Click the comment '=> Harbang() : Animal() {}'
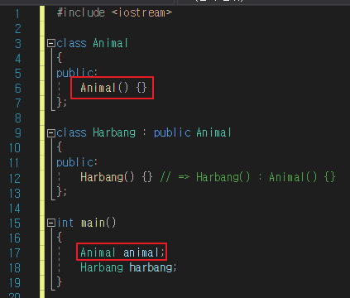This screenshot has width=350, height=298. [257, 177]
